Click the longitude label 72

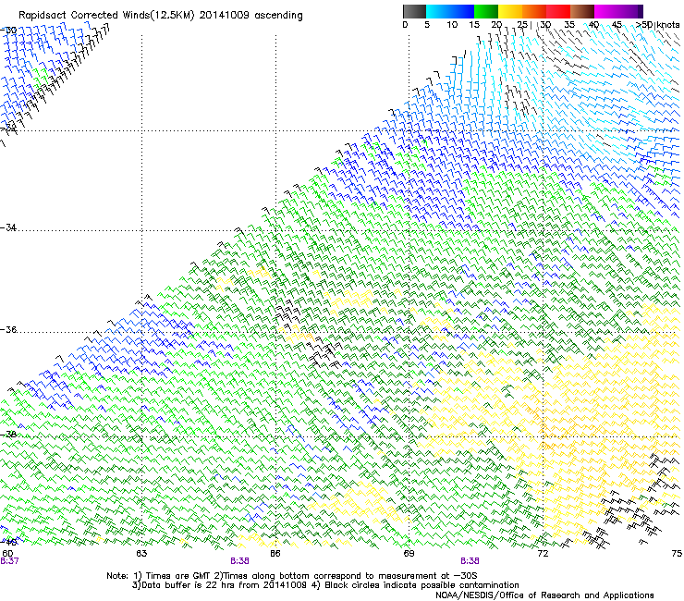tap(543, 554)
